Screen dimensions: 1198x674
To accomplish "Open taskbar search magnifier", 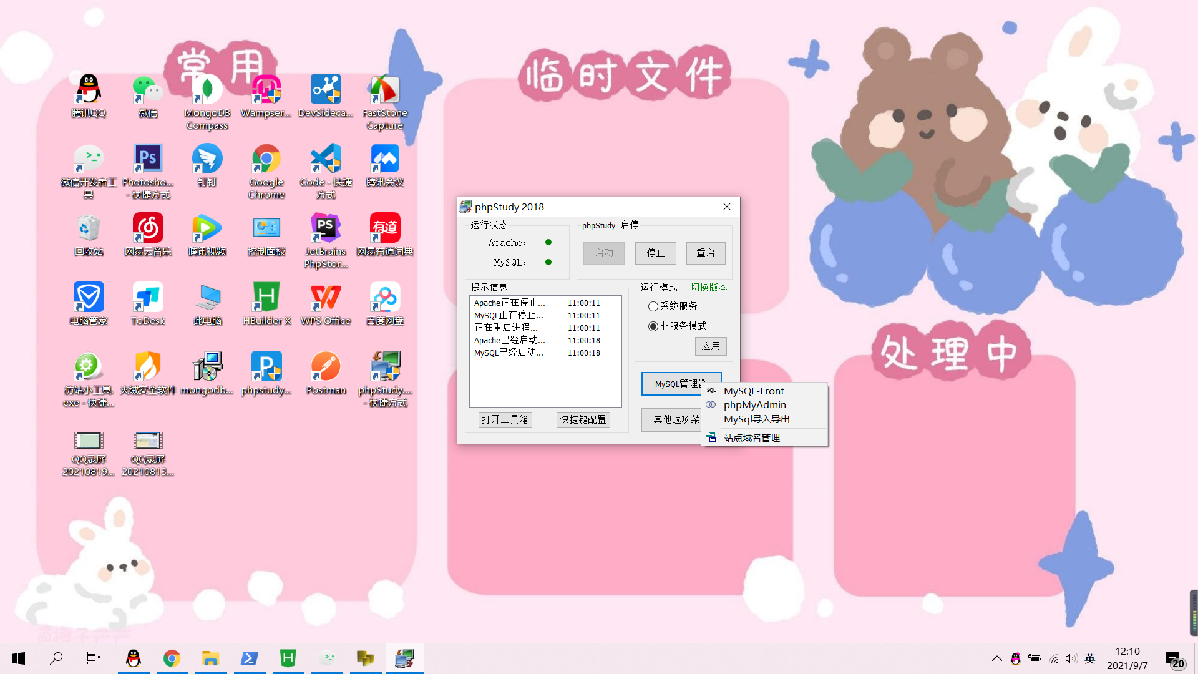I will point(56,658).
